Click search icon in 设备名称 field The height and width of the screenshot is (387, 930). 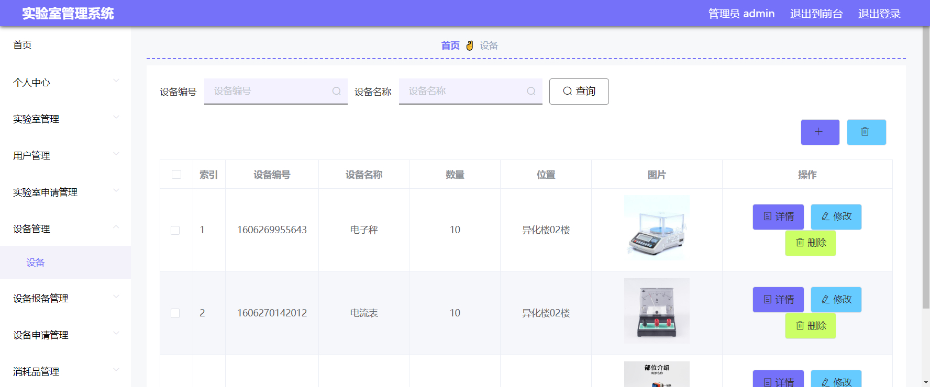coord(531,91)
